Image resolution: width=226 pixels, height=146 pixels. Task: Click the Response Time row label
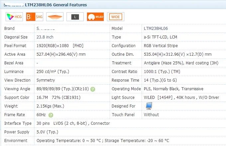coord(125,80)
